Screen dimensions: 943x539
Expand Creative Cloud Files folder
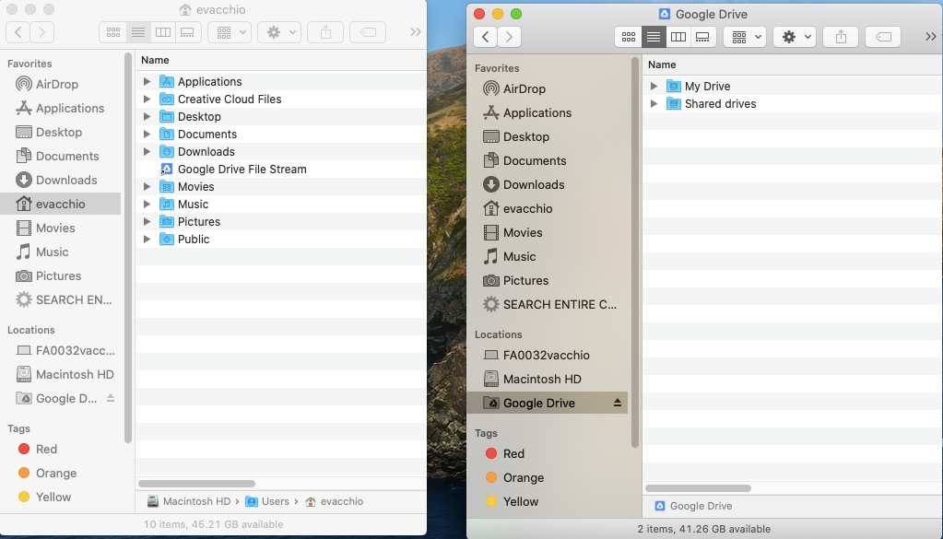click(147, 100)
